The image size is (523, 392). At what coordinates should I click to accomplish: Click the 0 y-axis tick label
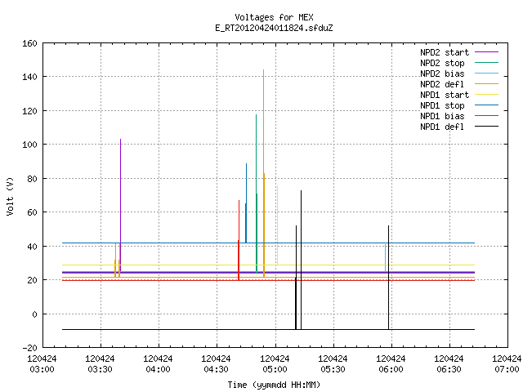(x=34, y=314)
